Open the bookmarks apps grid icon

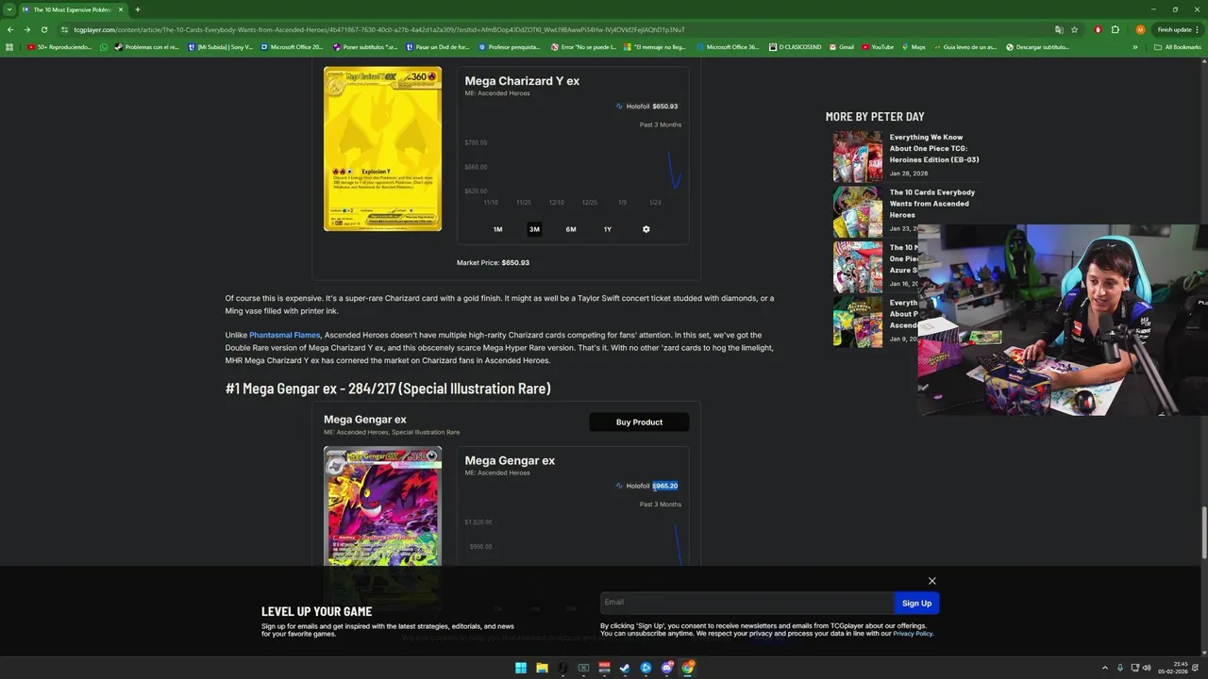coord(9,46)
